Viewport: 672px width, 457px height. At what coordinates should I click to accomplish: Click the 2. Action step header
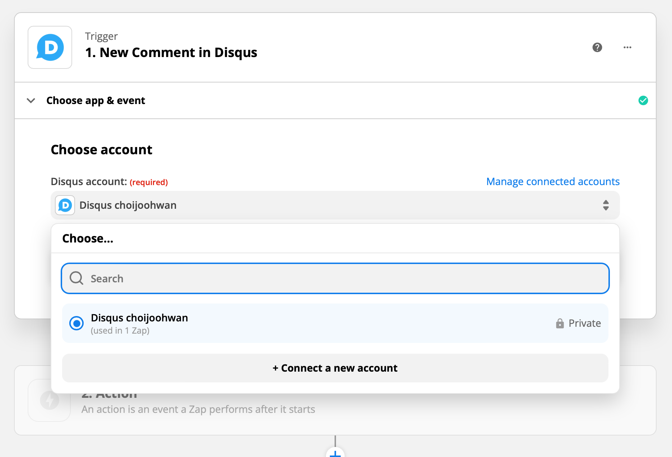point(109,394)
